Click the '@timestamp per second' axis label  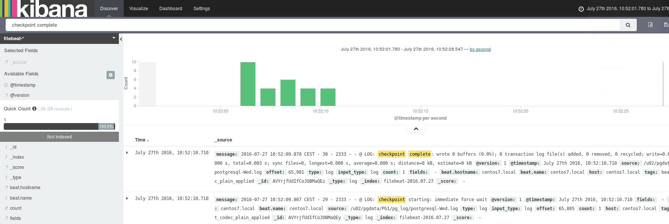420,118
